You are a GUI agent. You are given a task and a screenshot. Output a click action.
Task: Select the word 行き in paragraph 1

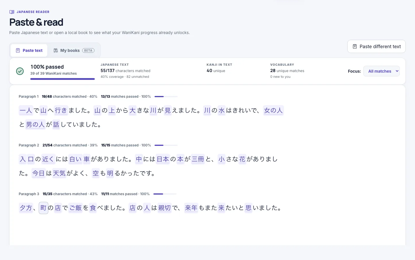(61, 110)
